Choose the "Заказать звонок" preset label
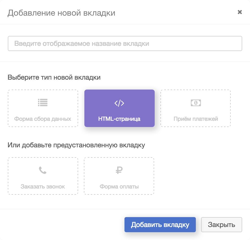The image size is (250, 240). tap(43, 187)
